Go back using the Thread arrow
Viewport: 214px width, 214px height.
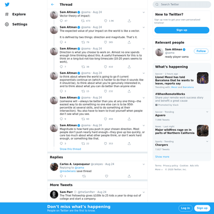(53, 5)
